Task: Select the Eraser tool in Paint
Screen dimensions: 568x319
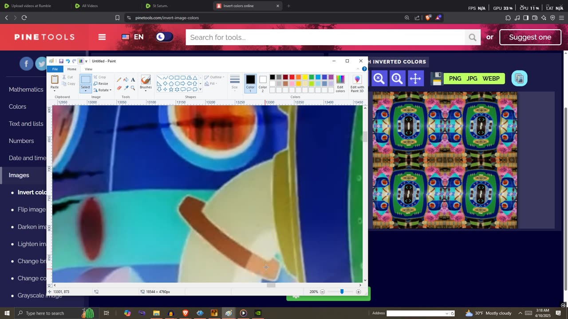Action: (119, 88)
